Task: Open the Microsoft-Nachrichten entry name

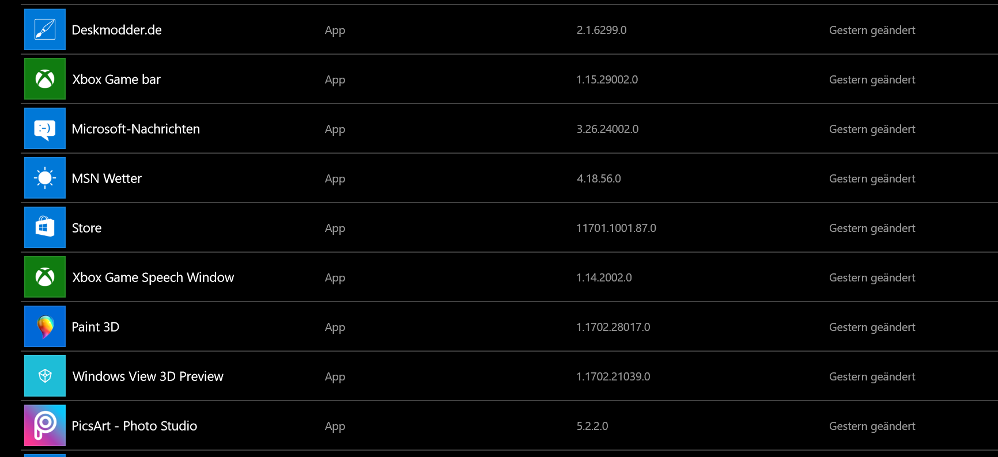Action: [136, 129]
